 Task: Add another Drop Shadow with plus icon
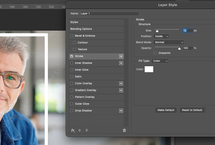pyautogui.click(x=121, y=111)
